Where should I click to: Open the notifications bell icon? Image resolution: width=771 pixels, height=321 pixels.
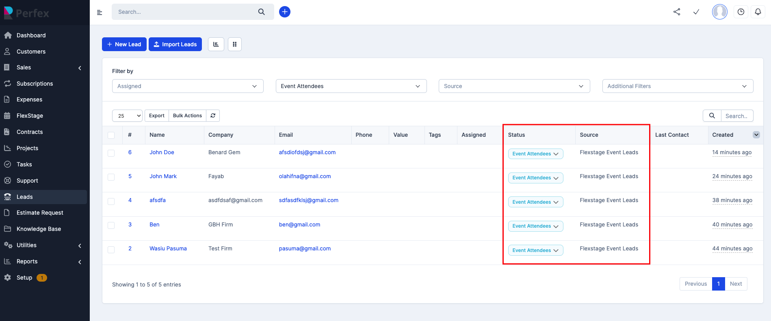pyautogui.click(x=758, y=12)
